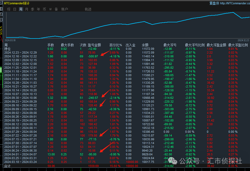The height and width of the screenshot is (171, 250).
Task: Open the 备 tab
Action: pos(56,9)
